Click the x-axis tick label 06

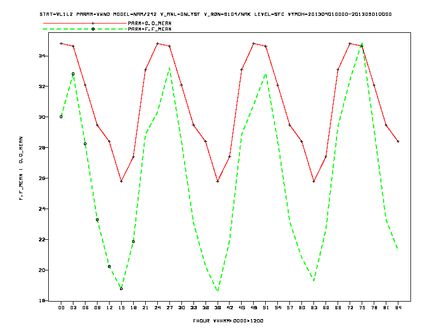(x=85, y=308)
